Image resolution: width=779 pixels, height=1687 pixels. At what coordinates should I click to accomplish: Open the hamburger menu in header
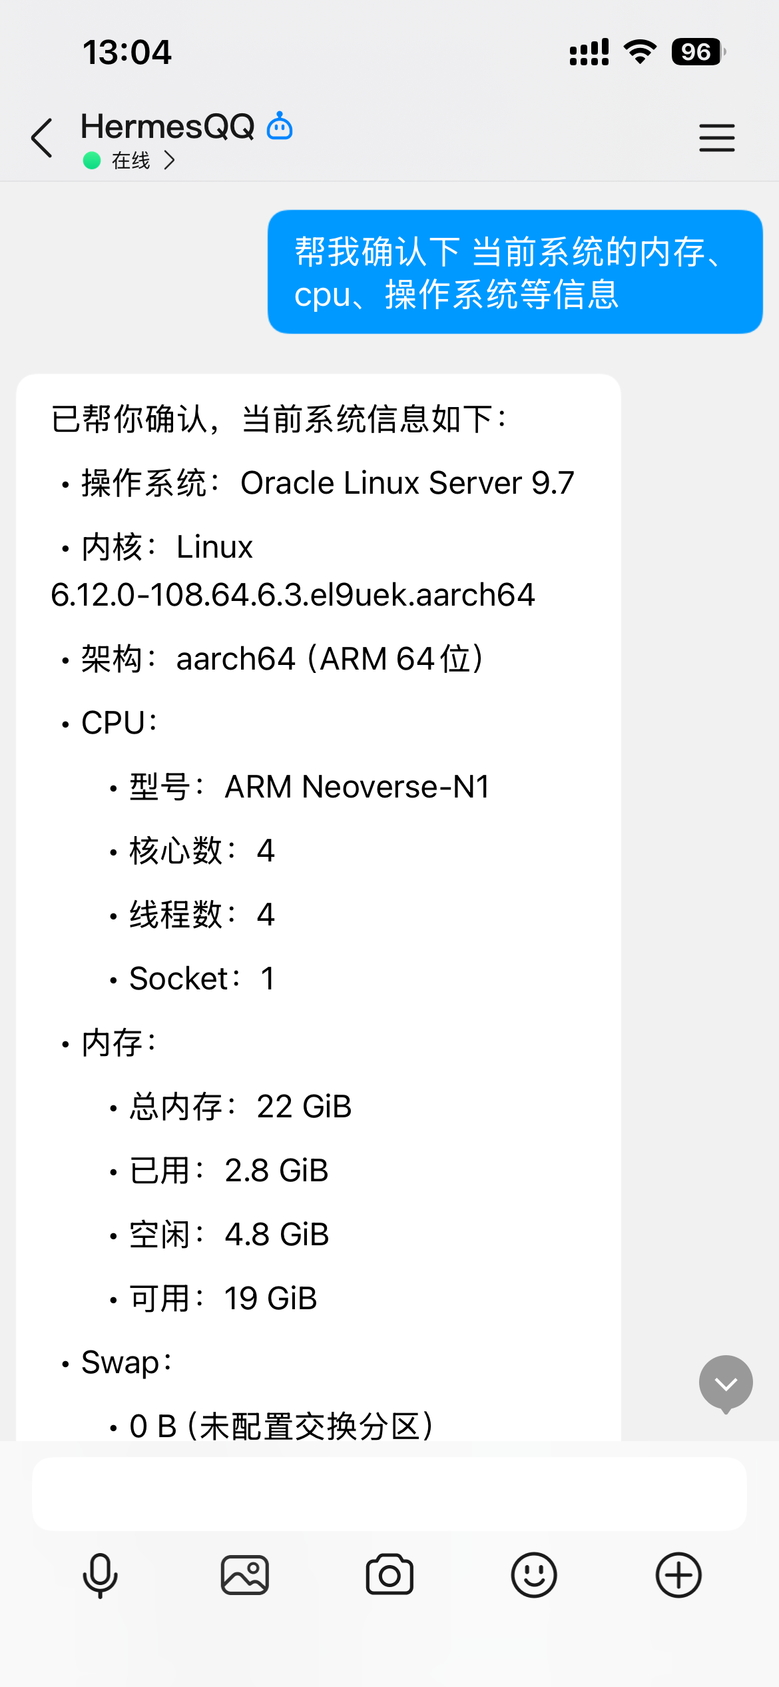pos(716,138)
